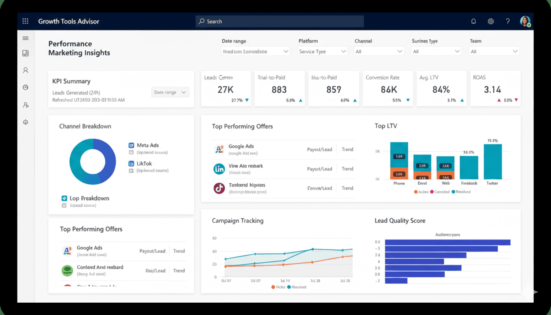
Task: Click the Growth Tools Advisor title
Action: [69, 21]
